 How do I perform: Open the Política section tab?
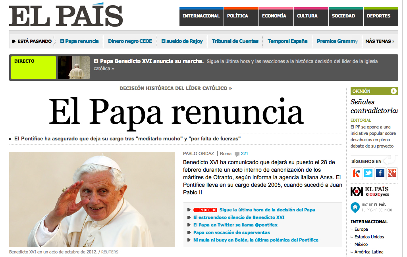pyautogui.click(x=241, y=17)
